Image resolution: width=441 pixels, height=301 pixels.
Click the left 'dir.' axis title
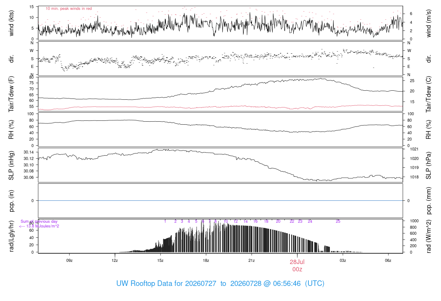pyautogui.click(x=11, y=58)
